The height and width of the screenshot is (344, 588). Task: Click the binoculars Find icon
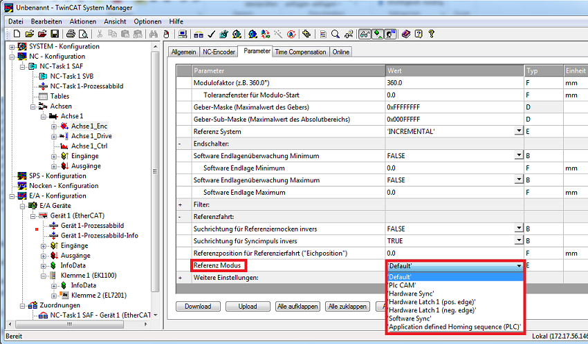(x=154, y=34)
